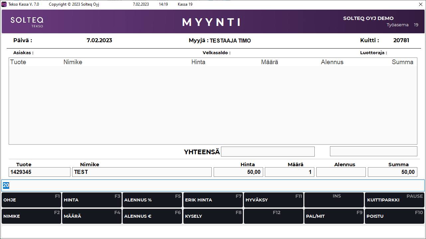Click the OHJE F1 help button
This screenshot has height=239, width=426.
tap(31, 200)
